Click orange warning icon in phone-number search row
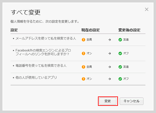Image resolution: width=156 pixels, height=113 pixels. 84,67
